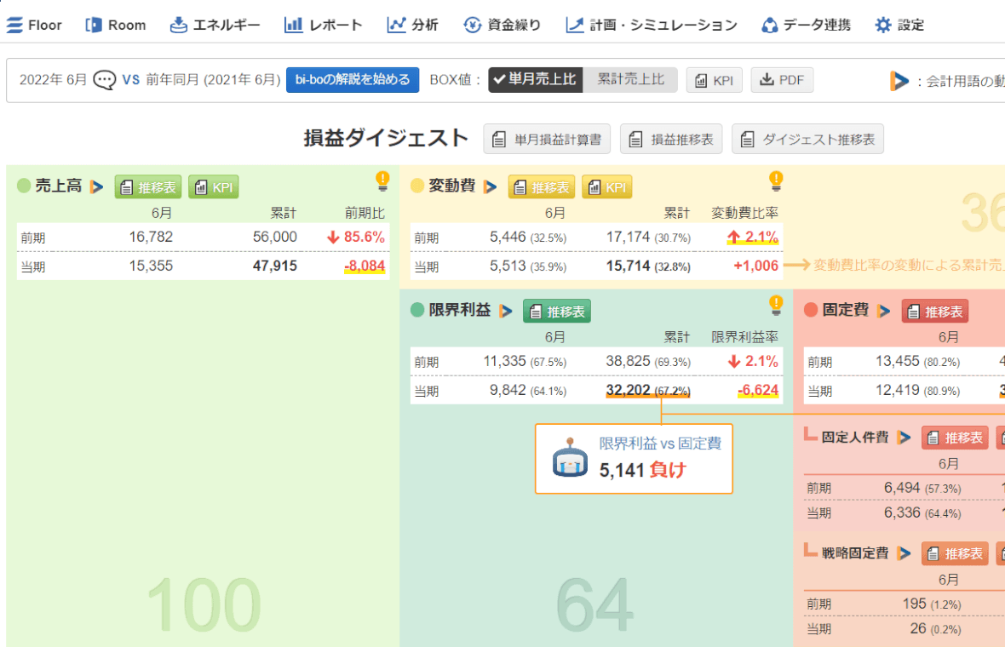
Task: Click the 変動費 lightbulb hint icon
Action: tap(776, 181)
